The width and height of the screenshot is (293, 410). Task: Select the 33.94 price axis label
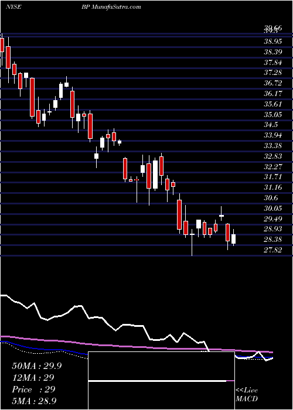click(x=272, y=135)
